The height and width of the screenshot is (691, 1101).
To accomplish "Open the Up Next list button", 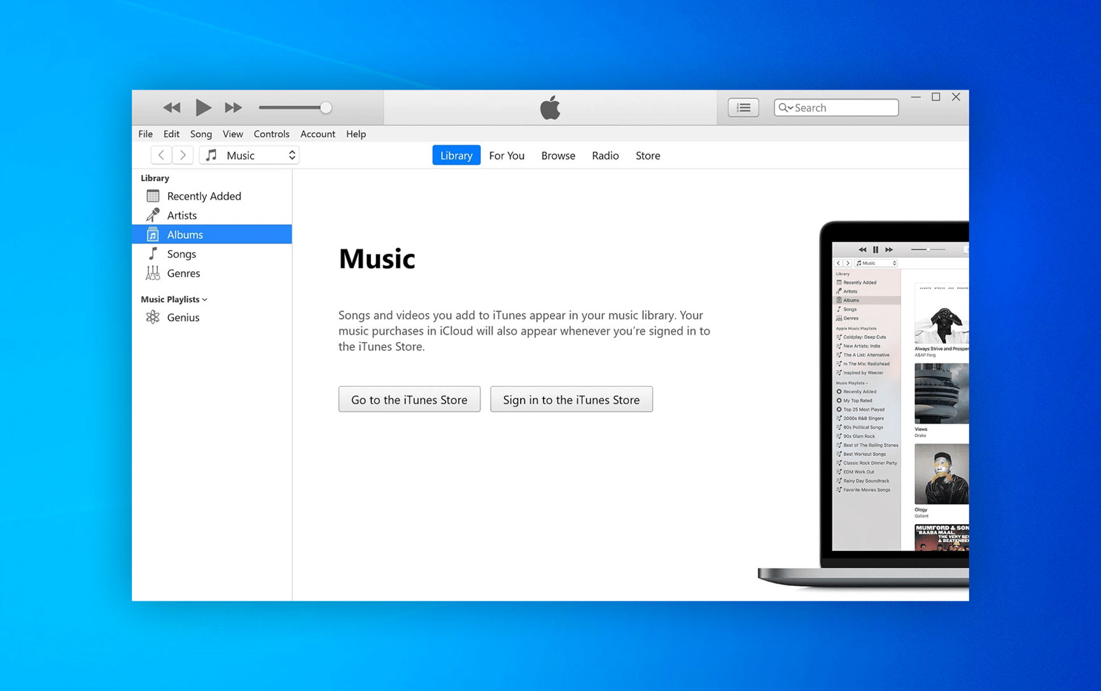I will (743, 108).
